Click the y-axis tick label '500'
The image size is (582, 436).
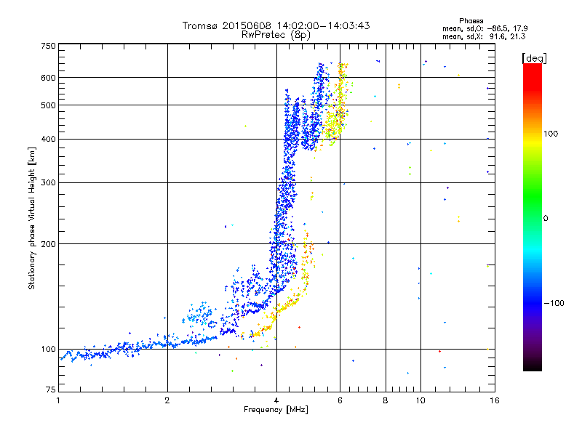point(48,105)
